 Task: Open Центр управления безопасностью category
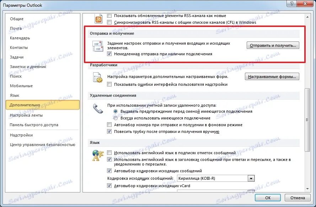click(x=43, y=145)
